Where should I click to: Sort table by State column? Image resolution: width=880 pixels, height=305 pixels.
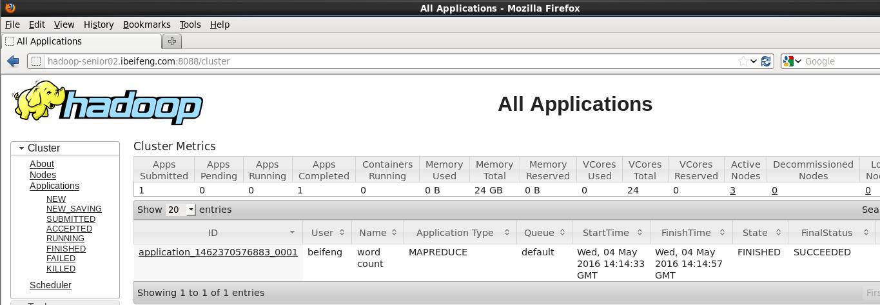[761, 233]
